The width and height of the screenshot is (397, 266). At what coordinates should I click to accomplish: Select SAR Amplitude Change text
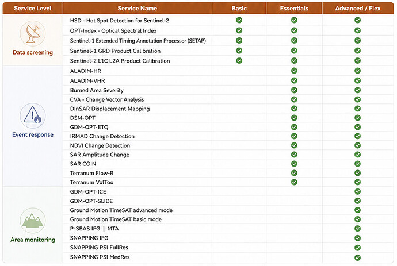point(100,155)
